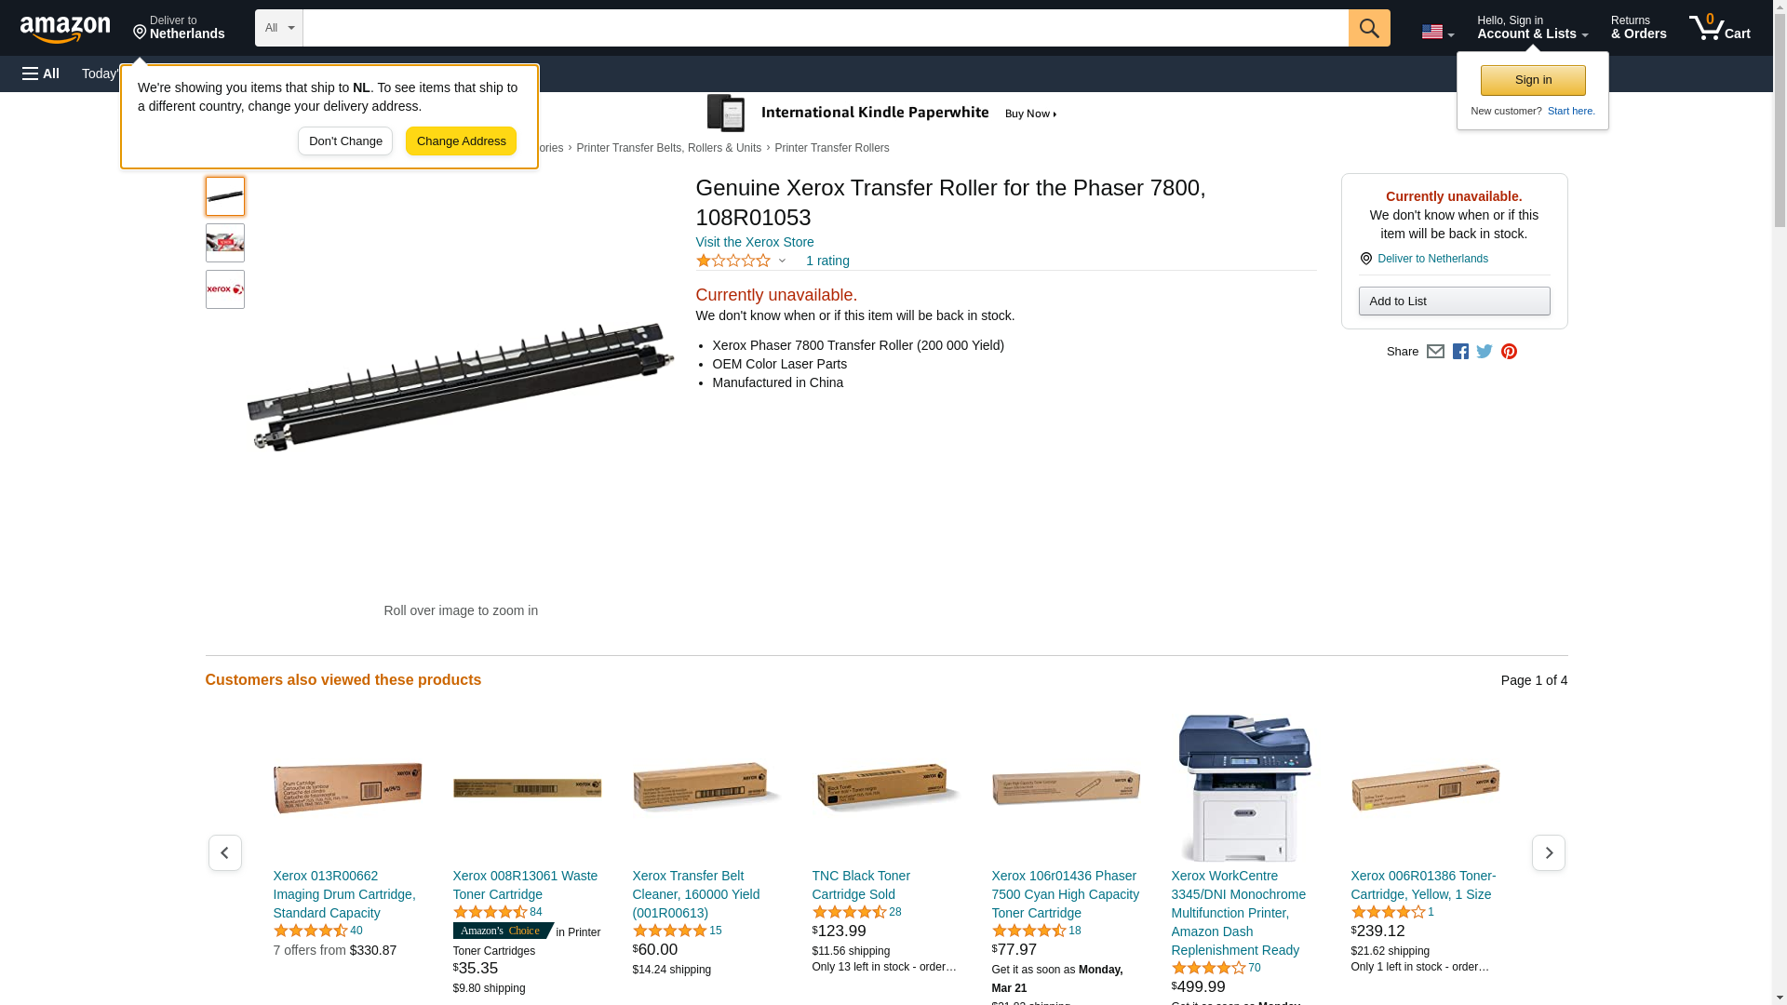The image size is (1787, 1005).
Task: Dismiss with Don't Change button
Action: point(345,141)
